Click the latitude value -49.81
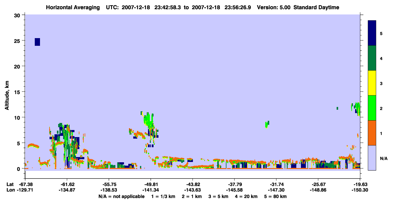 [151, 184]
